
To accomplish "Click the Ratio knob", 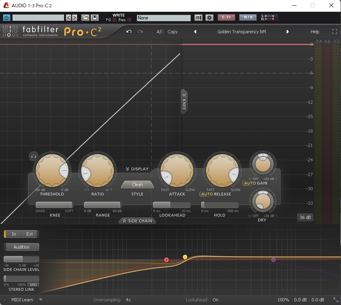I will pos(97,170).
